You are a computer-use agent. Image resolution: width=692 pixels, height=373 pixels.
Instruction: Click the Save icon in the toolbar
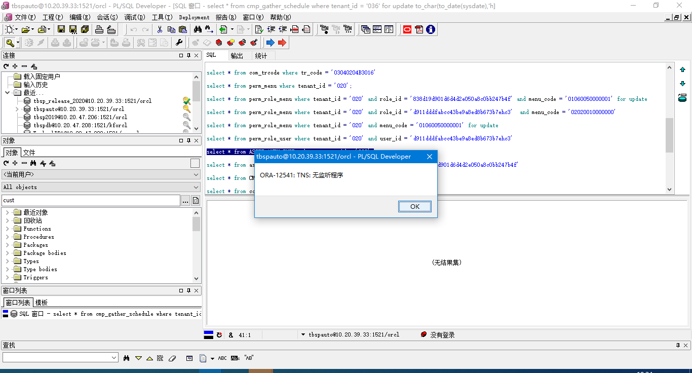pos(61,29)
